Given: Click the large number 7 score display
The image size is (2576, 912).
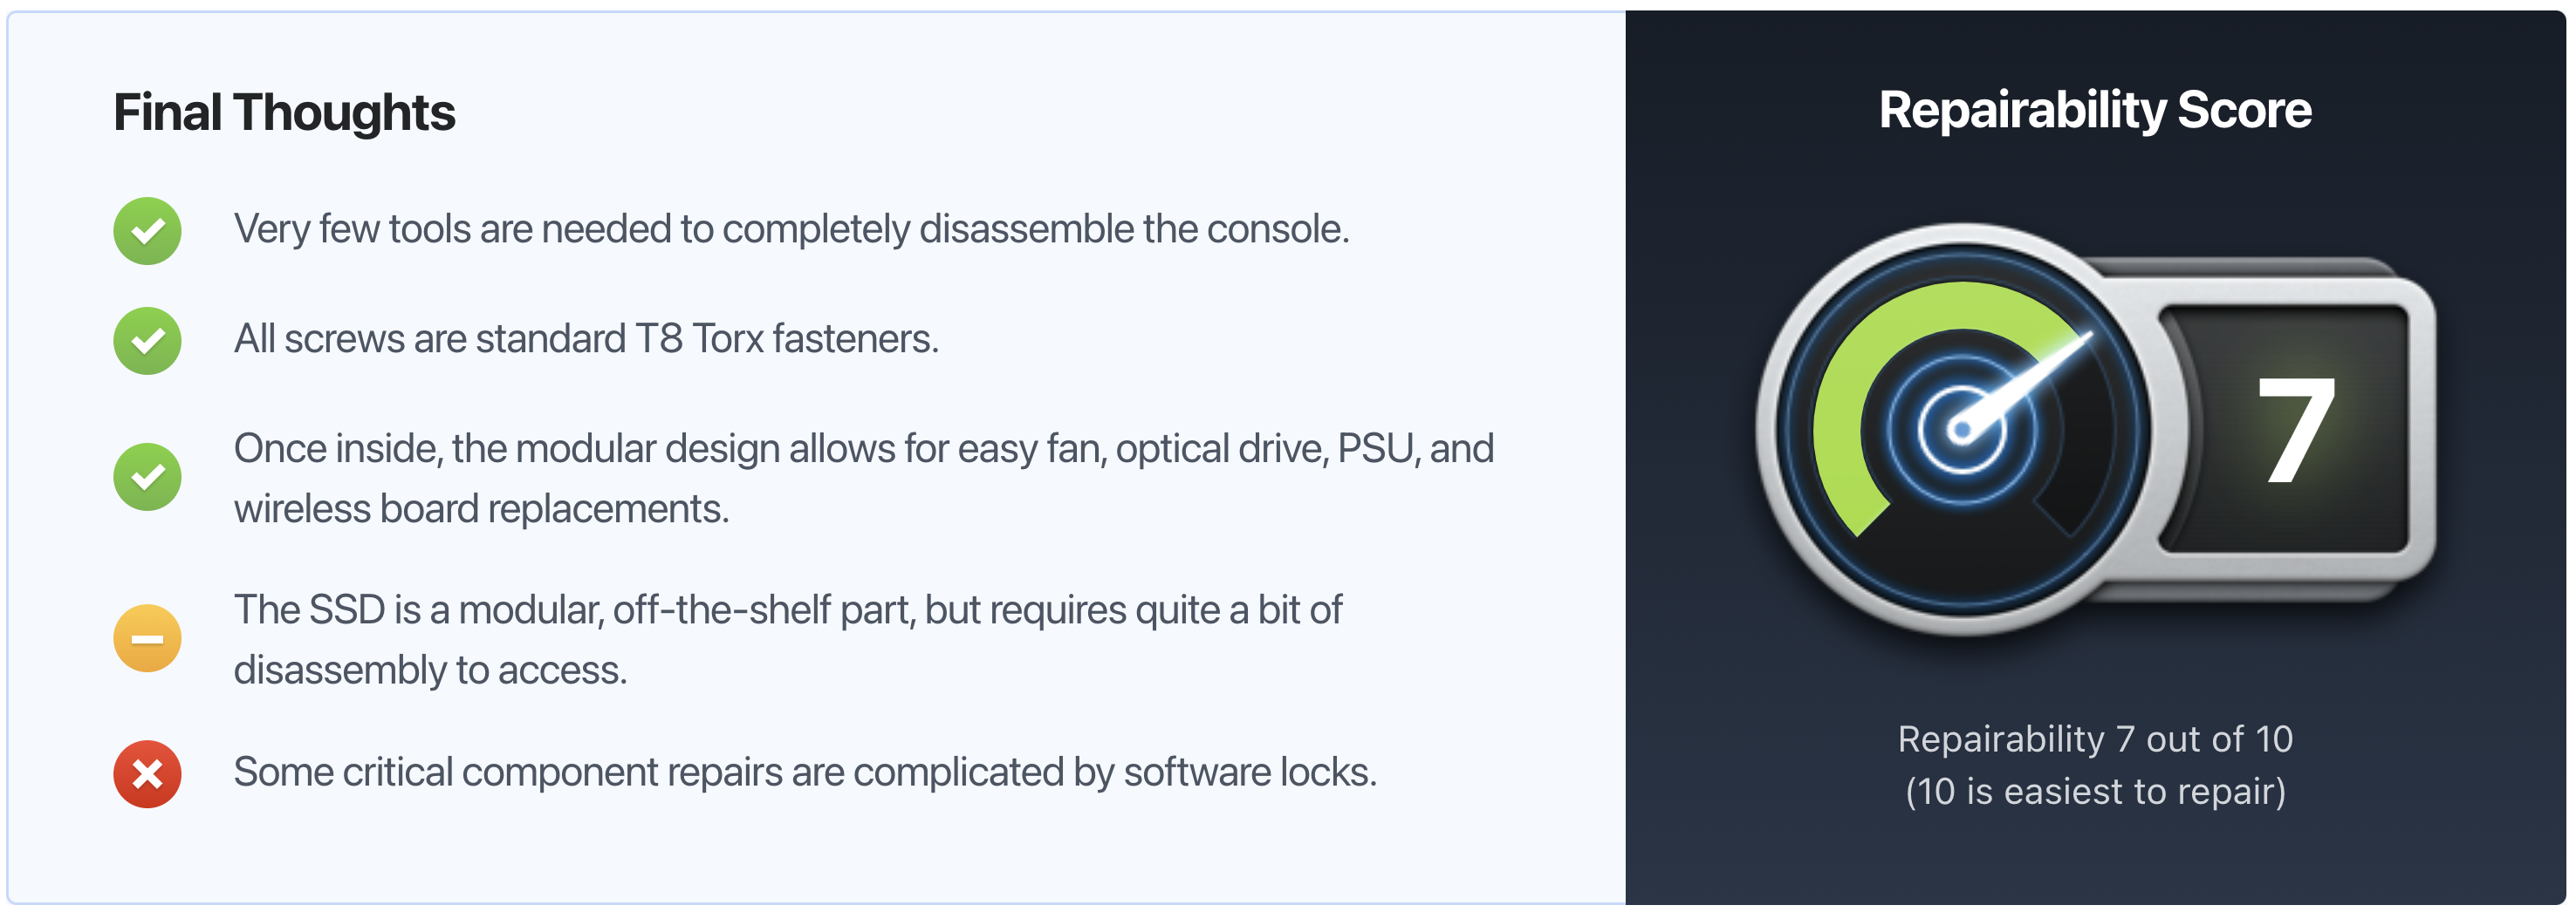Looking at the screenshot, I should (2296, 430).
